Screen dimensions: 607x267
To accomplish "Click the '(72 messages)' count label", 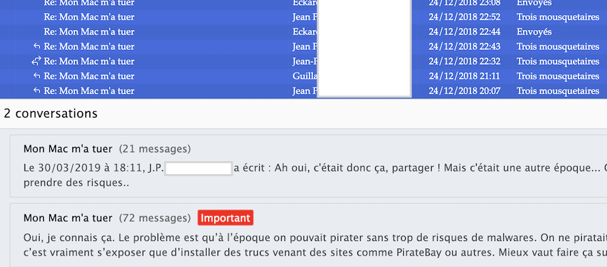I will [155, 218].
